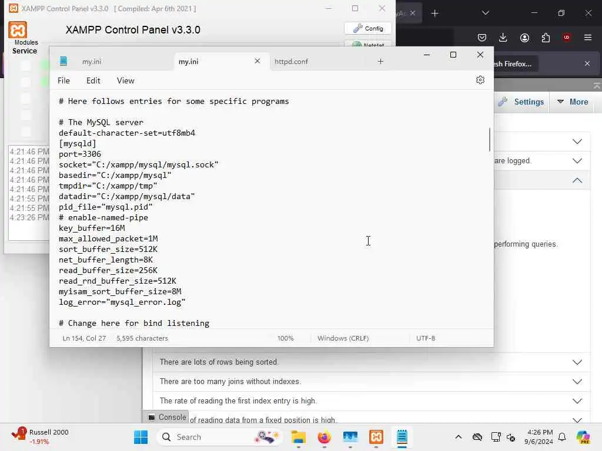Click the Ln 154, Col 27 status indicator

pos(84,338)
